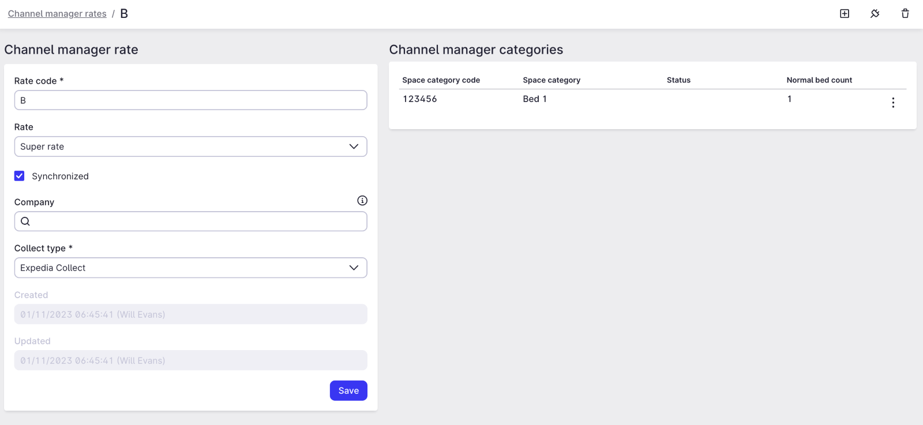Click the trash delete icon
923x425 pixels.
[x=905, y=14]
